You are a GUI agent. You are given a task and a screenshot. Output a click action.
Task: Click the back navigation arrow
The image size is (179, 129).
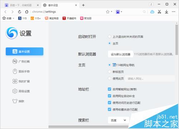[5, 12]
